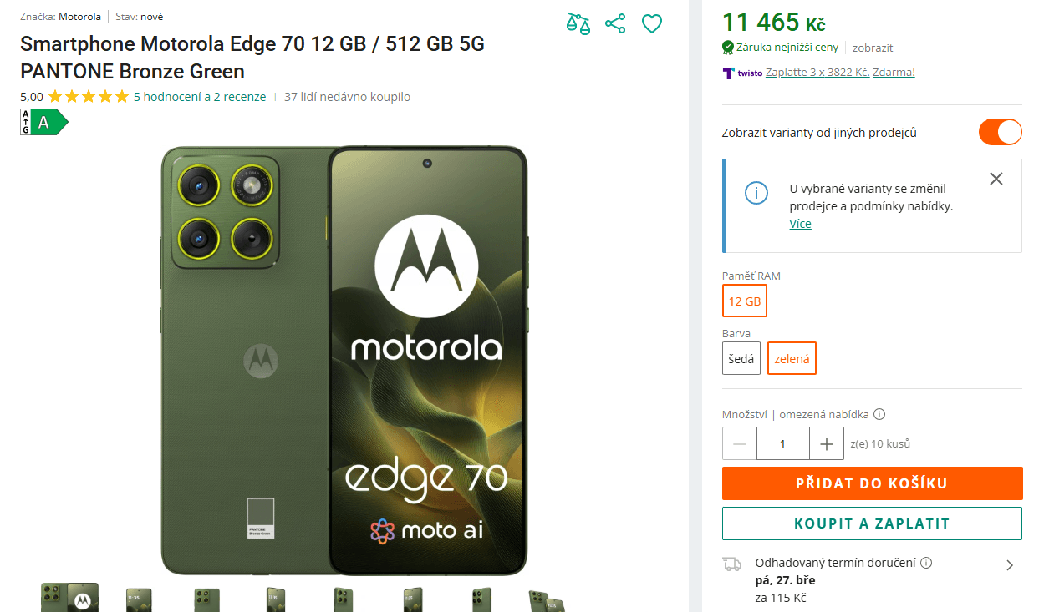Select the 12 GB RAM option
This screenshot has height=612, width=1039.
click(x=744, y=301)
